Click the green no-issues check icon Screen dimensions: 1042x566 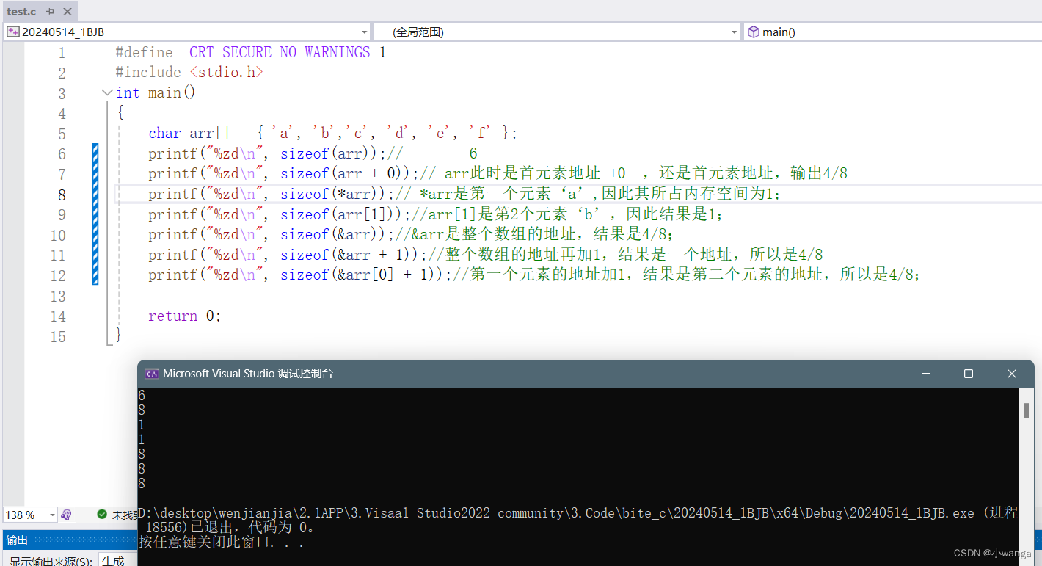point(102,515)
